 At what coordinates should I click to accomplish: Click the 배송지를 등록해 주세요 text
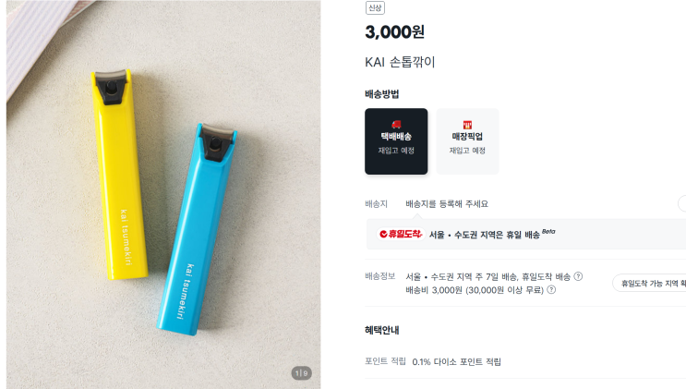pyautogui.click(x=447, y=203)
